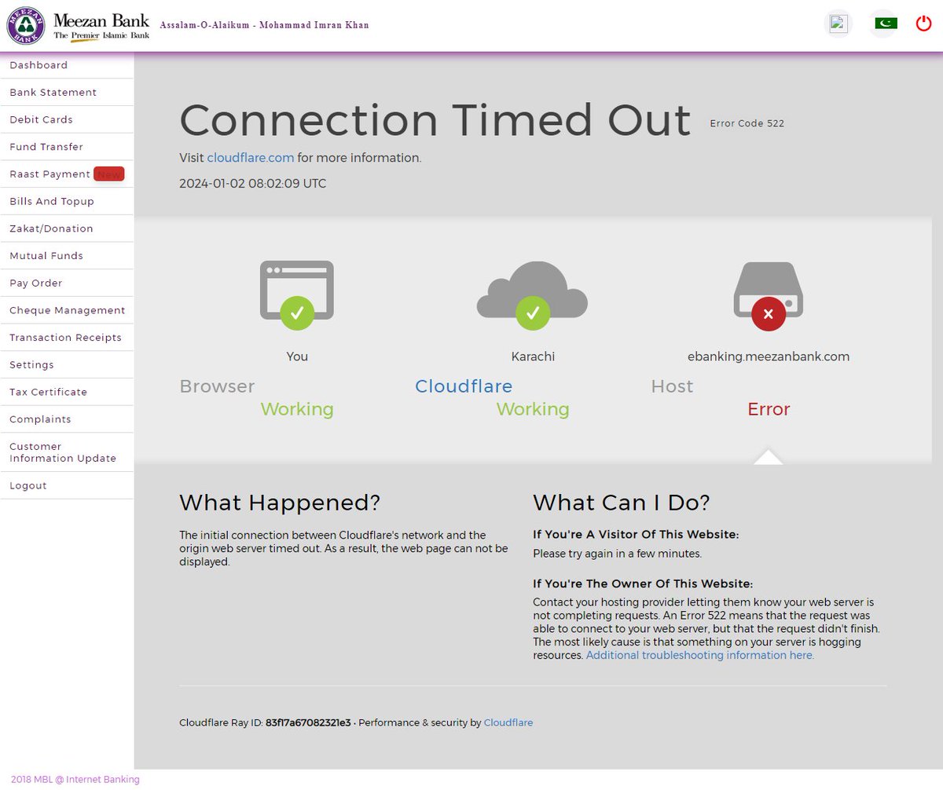
Task: Click Logout in the sidebar
Action: coord(67,485)
